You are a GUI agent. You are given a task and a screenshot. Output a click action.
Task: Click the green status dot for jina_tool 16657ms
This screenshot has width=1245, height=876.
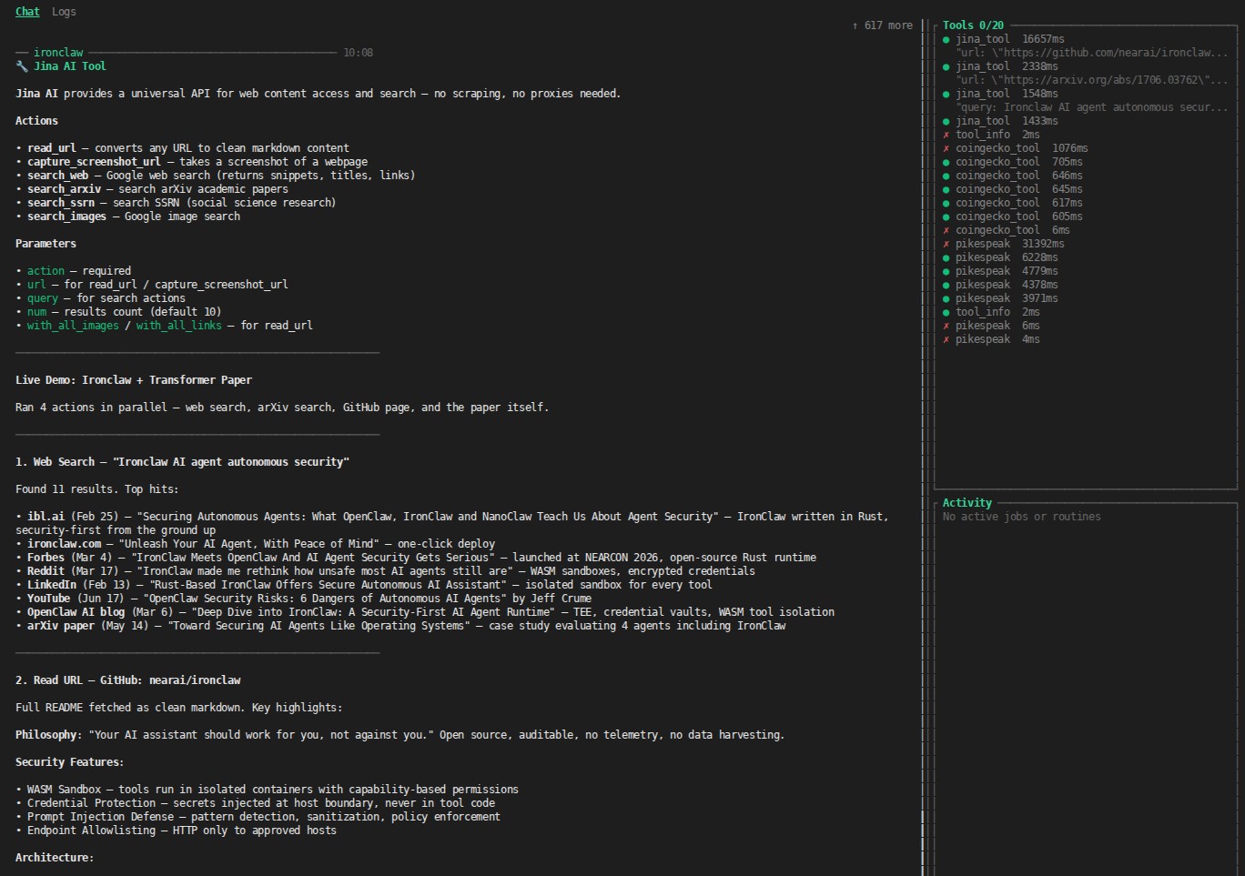946,39
